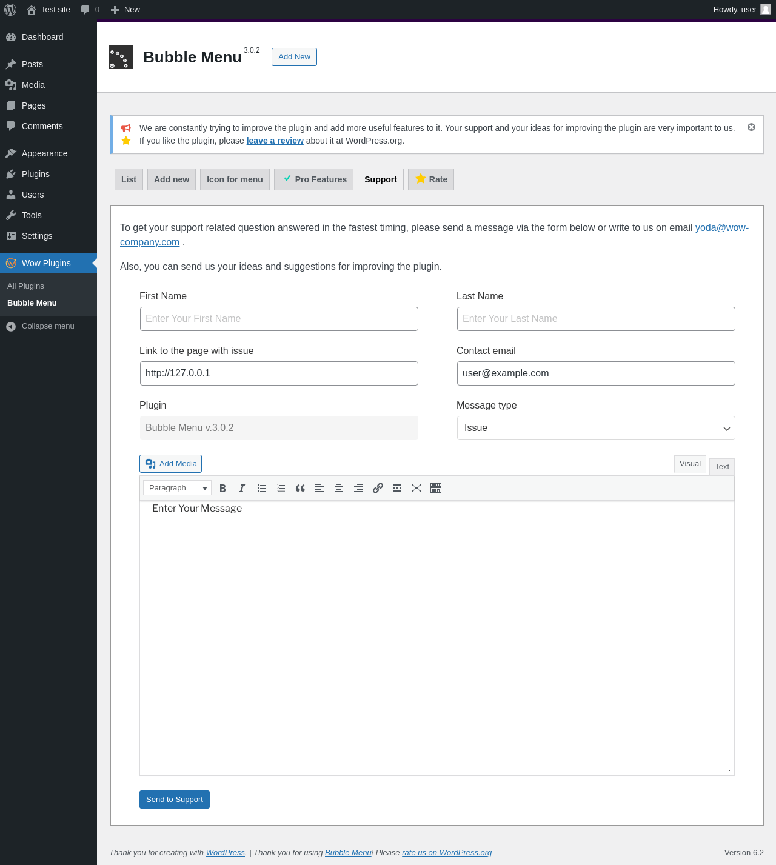The image size is (776, 865).
Task: Open the Appearance menu
Action: tap(48, 153)
